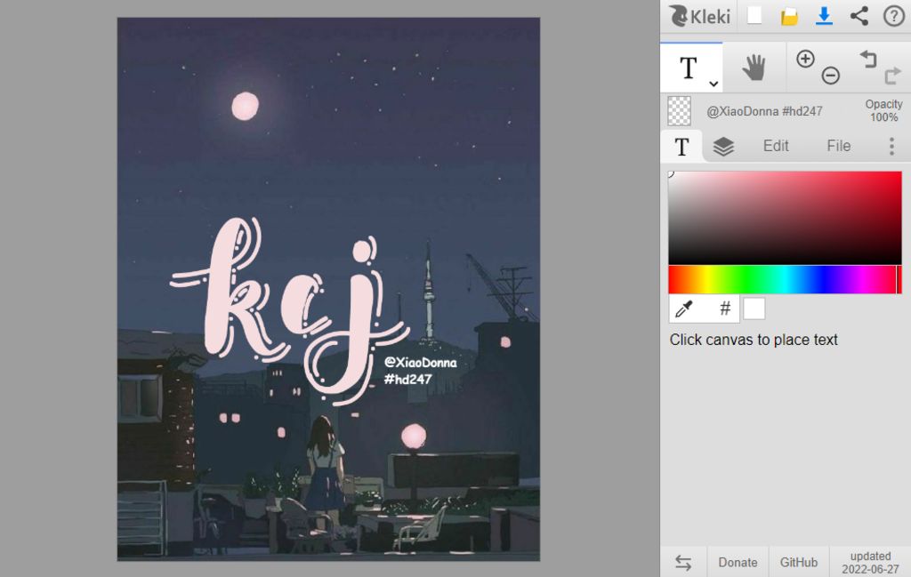Select the Hand pan tool

coord(754,68)
